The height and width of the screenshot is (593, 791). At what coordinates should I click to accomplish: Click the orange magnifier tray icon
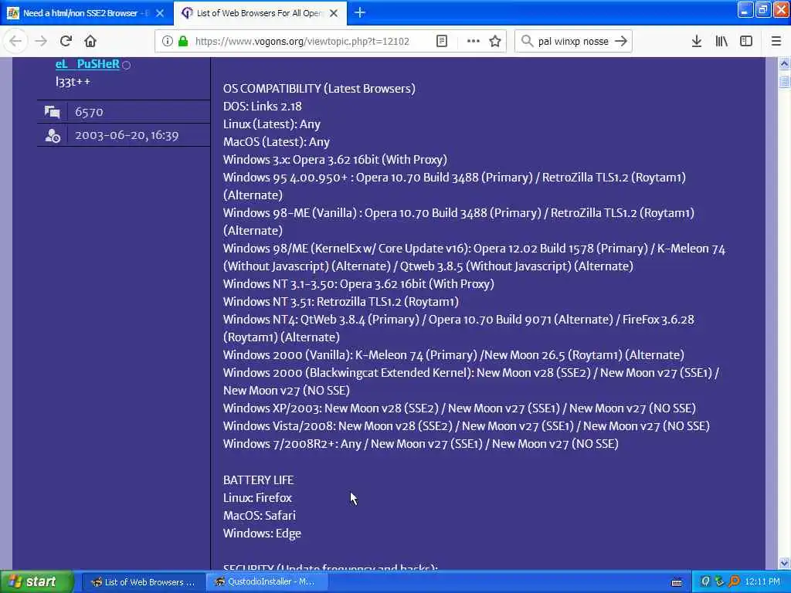pyautogui.click(x=734, y=581)
